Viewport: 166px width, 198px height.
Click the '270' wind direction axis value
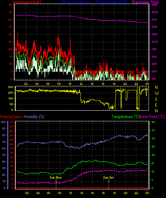tap(10, 93)
